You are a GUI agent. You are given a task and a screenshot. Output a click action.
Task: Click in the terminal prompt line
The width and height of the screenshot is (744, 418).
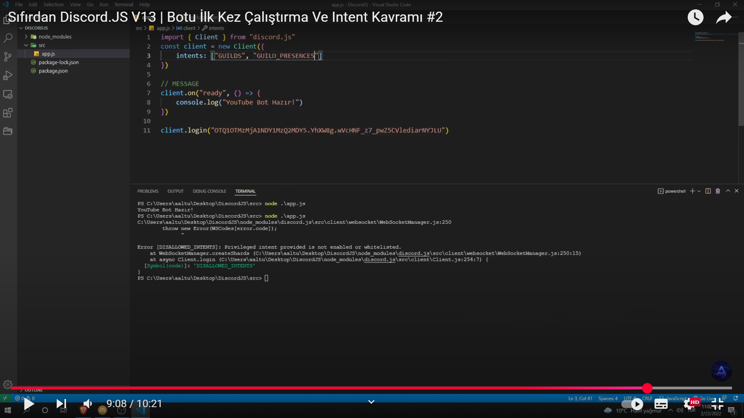266,278
